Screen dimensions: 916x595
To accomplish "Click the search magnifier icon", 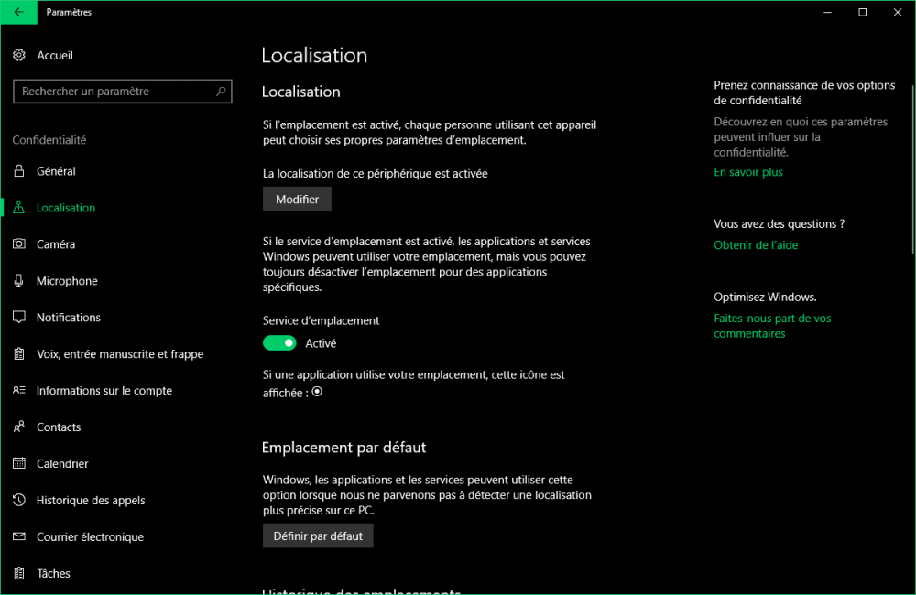I will pyautogui.click(x=221, y=92).
